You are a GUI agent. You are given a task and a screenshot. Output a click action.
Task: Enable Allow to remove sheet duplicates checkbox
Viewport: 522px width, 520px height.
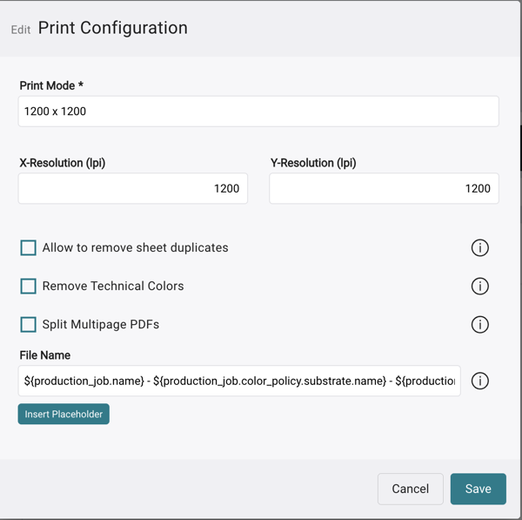click(29, 248)
